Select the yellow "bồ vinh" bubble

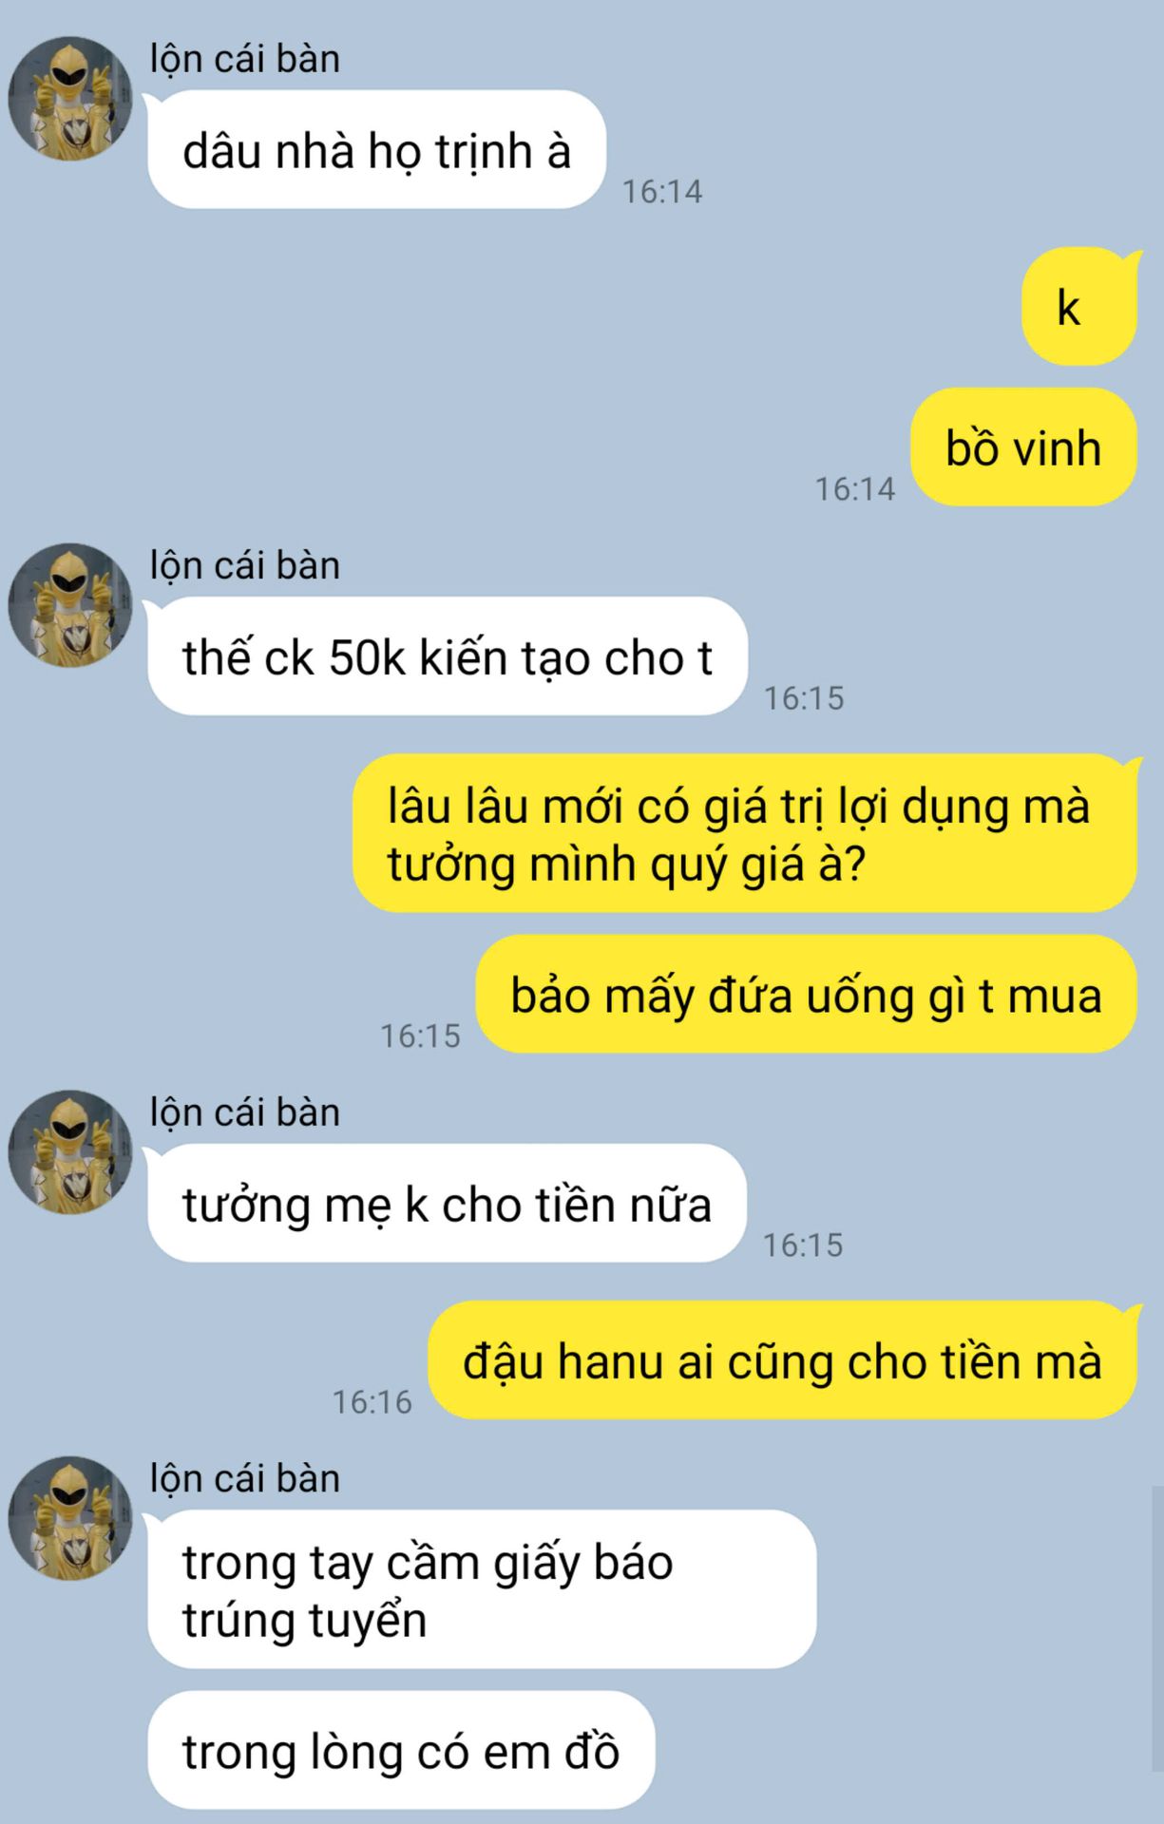coord(1023,447)
